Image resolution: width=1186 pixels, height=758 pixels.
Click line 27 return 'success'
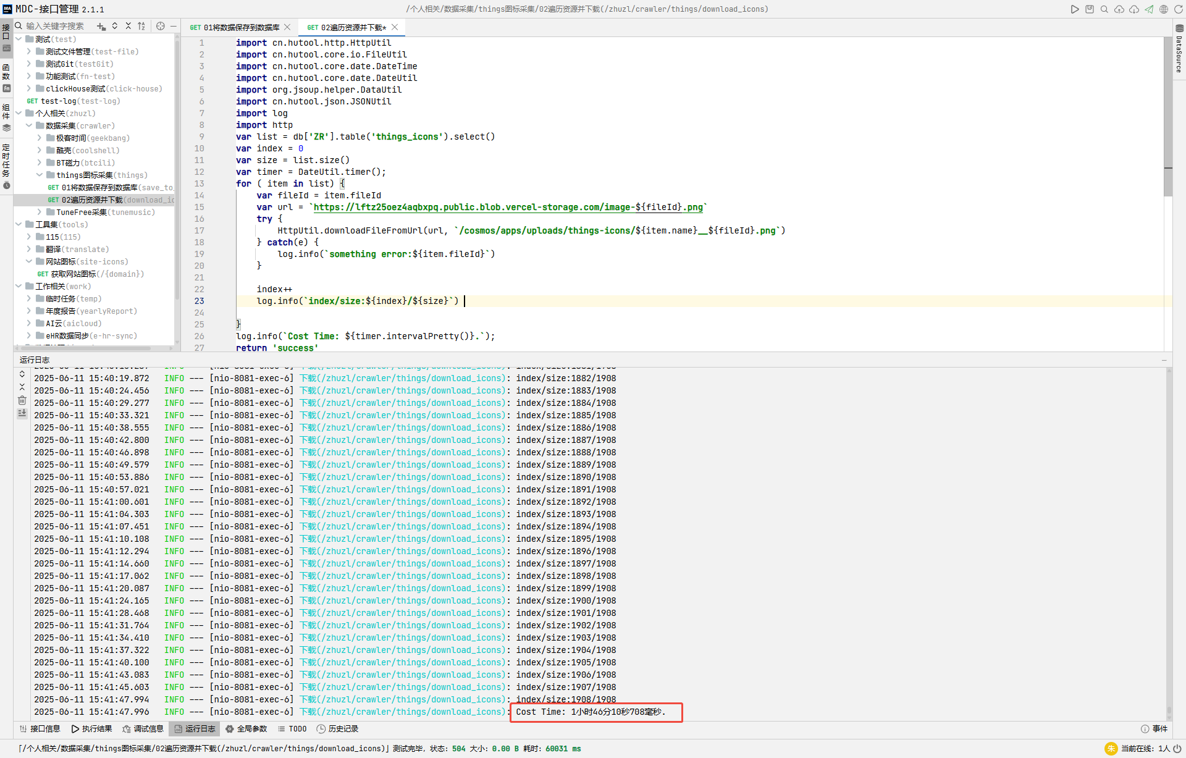click(x=277, y=348)
